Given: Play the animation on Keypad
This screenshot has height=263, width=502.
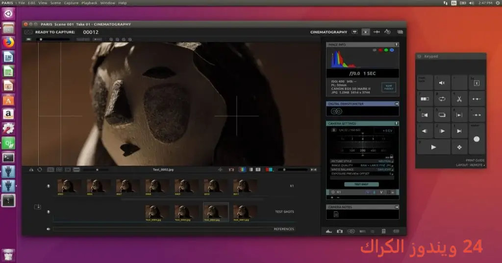Looking at the screenshot, I should point(433,147).
